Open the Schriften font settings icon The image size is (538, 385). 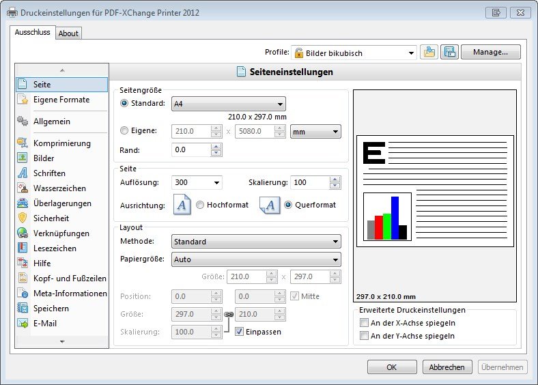[x=22, y=173]
